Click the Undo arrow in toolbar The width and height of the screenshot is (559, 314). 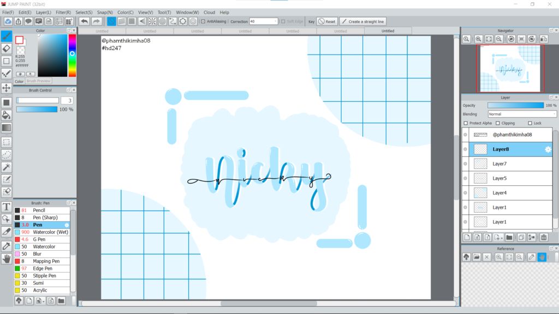coord(84,21)
